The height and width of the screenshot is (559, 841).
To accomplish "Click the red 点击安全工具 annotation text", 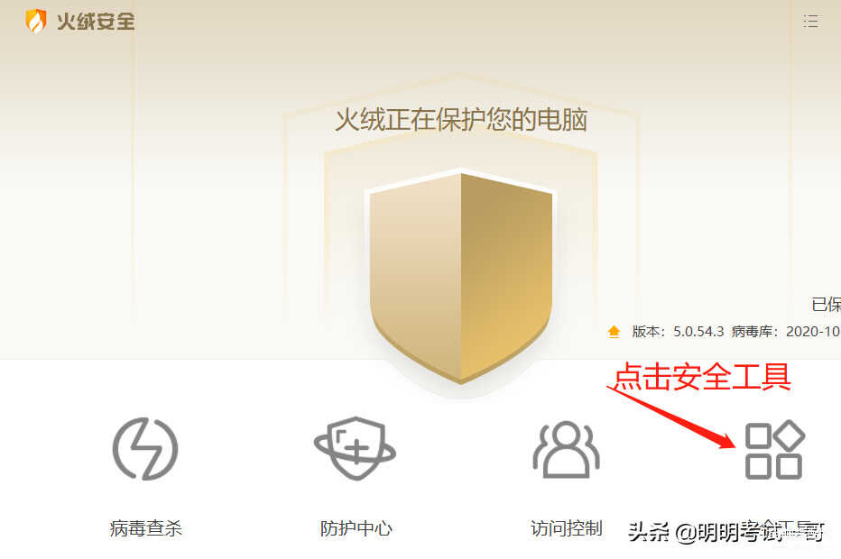I will tap(702, 377).
